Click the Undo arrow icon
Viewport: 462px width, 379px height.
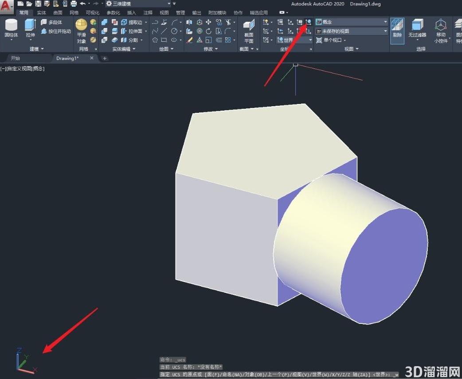(x=83, y=4)
